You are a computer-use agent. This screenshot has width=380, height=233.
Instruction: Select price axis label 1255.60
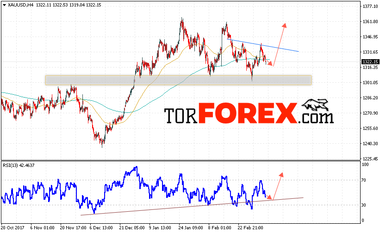pyautogui.click(x=370, y=128)
